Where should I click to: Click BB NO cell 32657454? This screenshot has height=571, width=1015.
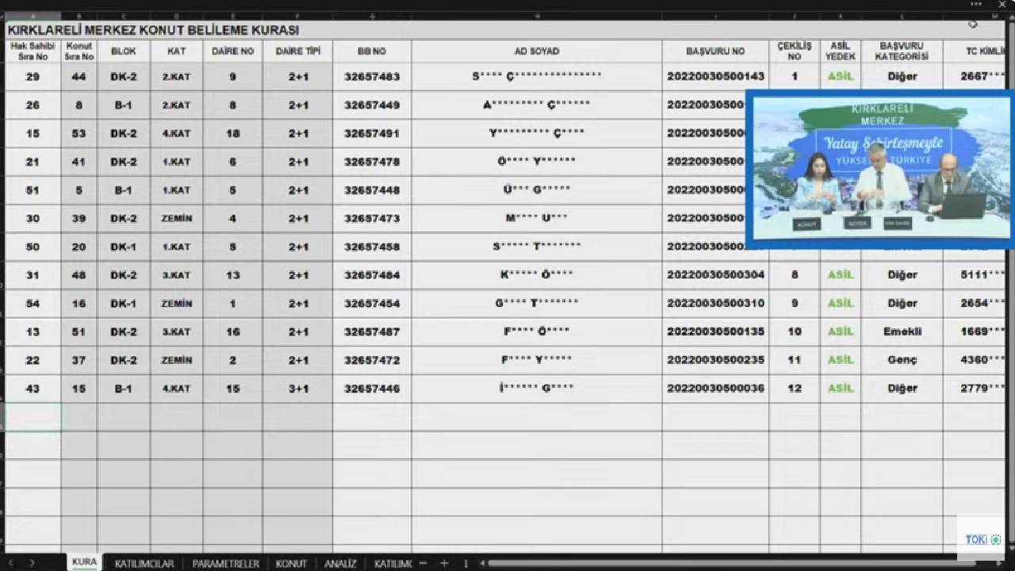pos(372,304)
